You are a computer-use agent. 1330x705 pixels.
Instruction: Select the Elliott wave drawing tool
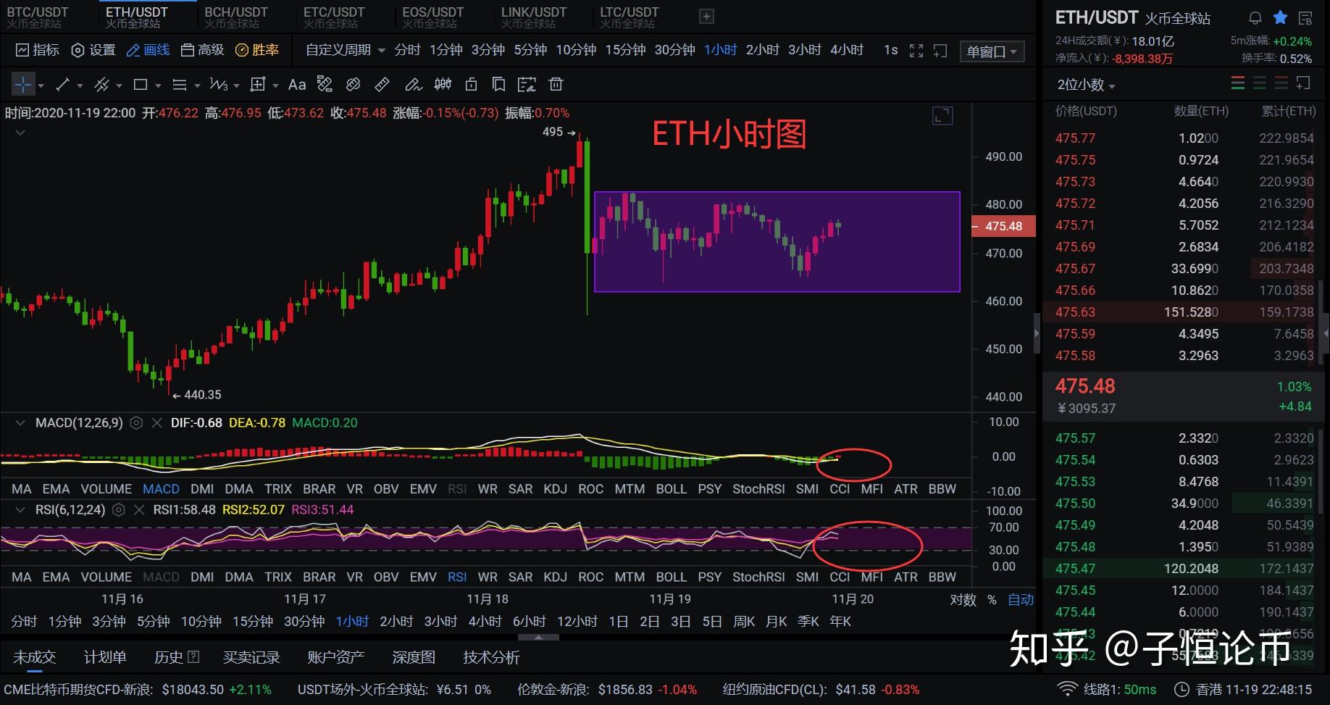[219, 85]
